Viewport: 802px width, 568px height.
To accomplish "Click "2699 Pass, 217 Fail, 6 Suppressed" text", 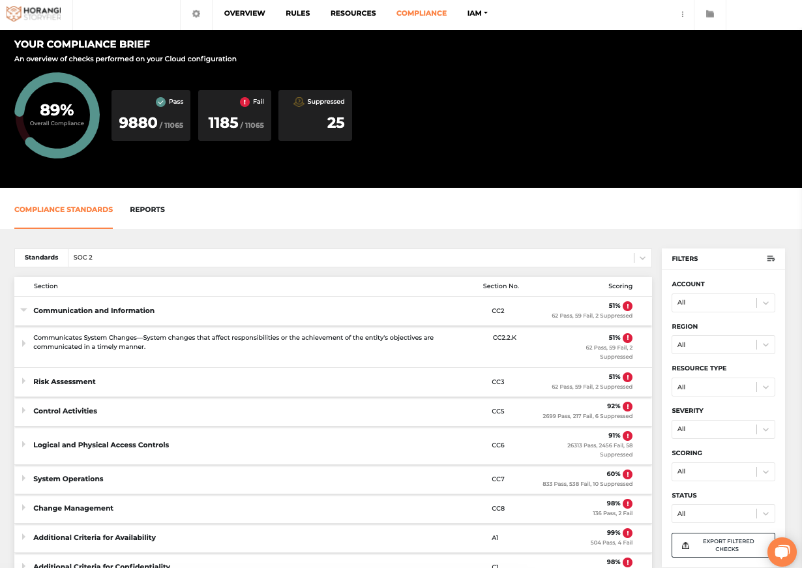I will [587, 416].
